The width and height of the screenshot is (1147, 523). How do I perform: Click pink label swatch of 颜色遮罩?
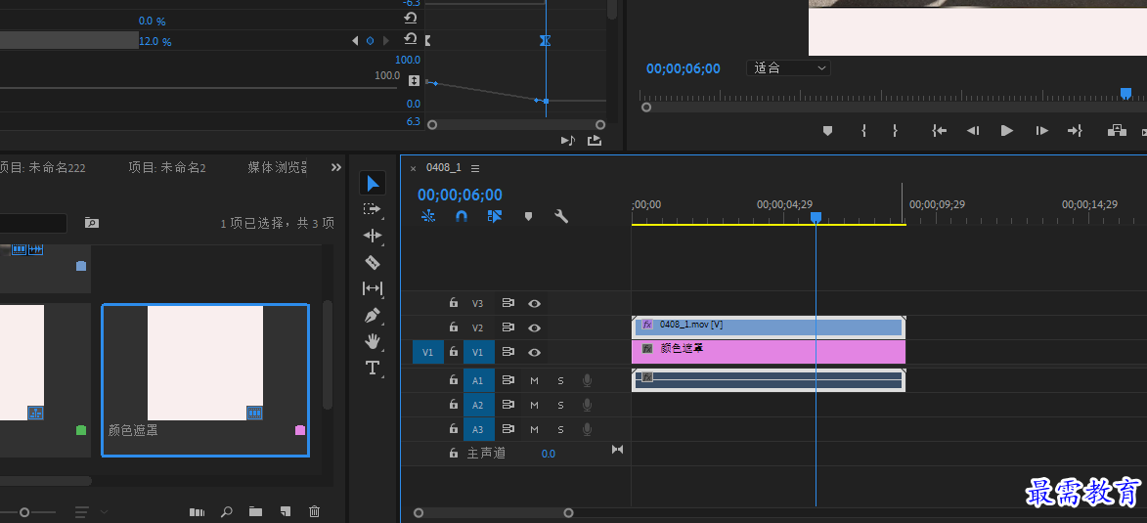point(300,430)
